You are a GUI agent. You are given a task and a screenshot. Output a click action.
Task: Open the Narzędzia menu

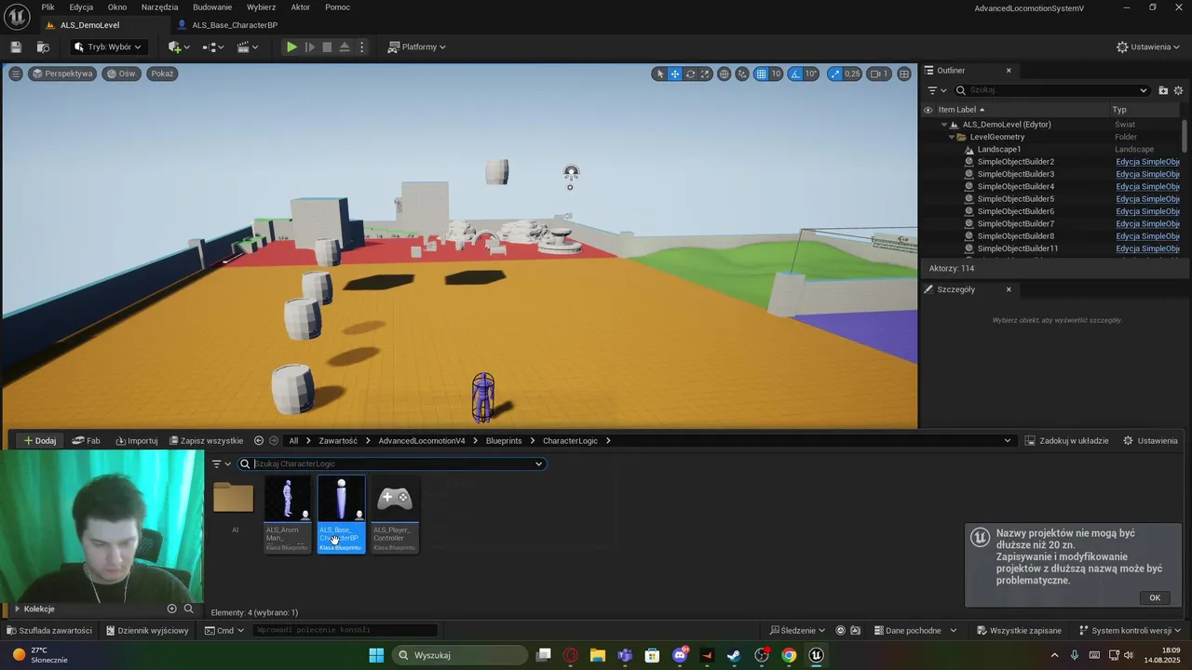tap(159, 7)
